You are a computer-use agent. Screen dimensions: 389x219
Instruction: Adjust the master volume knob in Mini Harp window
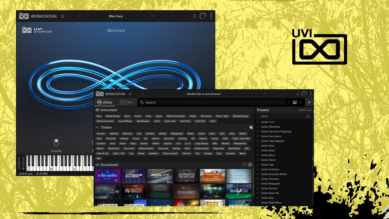(203, 16)
